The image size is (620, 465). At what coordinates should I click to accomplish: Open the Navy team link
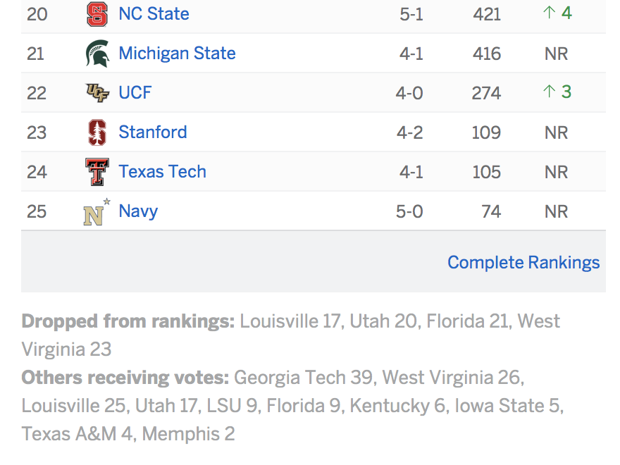pos(138,211)
